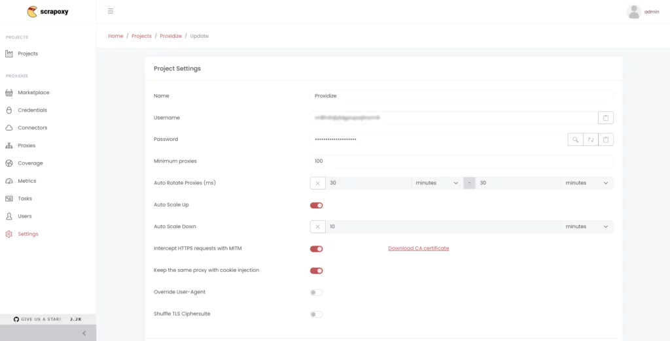Toggle the hamburger menu icon
The width and height of the screenshot is (670, 341).
click(x=111, y=11)
